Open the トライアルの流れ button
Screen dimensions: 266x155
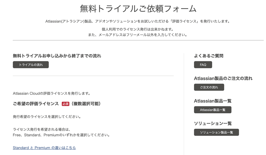click(31, 65)
